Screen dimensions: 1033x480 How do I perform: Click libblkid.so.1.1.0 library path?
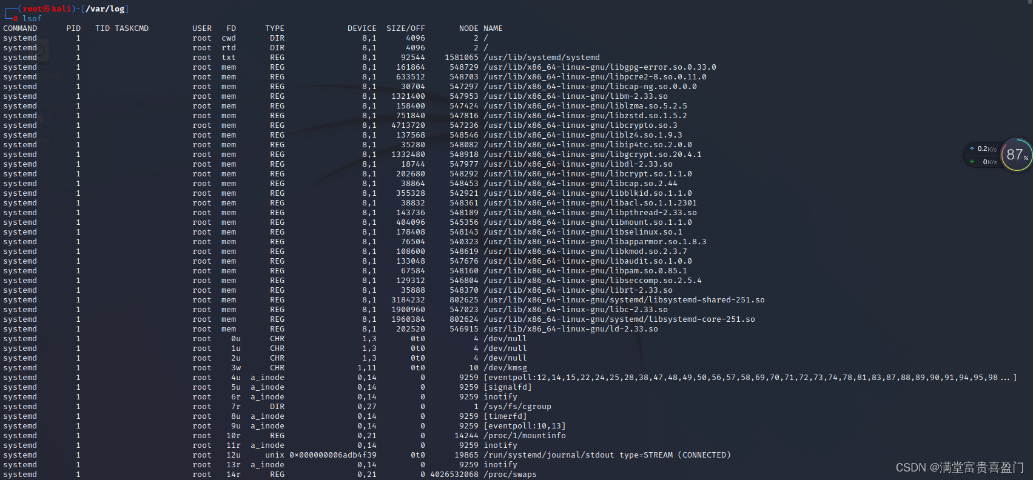coord(588,193)
